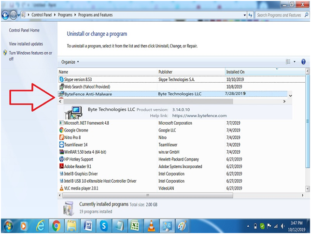Open the address bar history dropdown
Image resolution: width=311 pixels, height=234 pixels.
tap(245, 15)
